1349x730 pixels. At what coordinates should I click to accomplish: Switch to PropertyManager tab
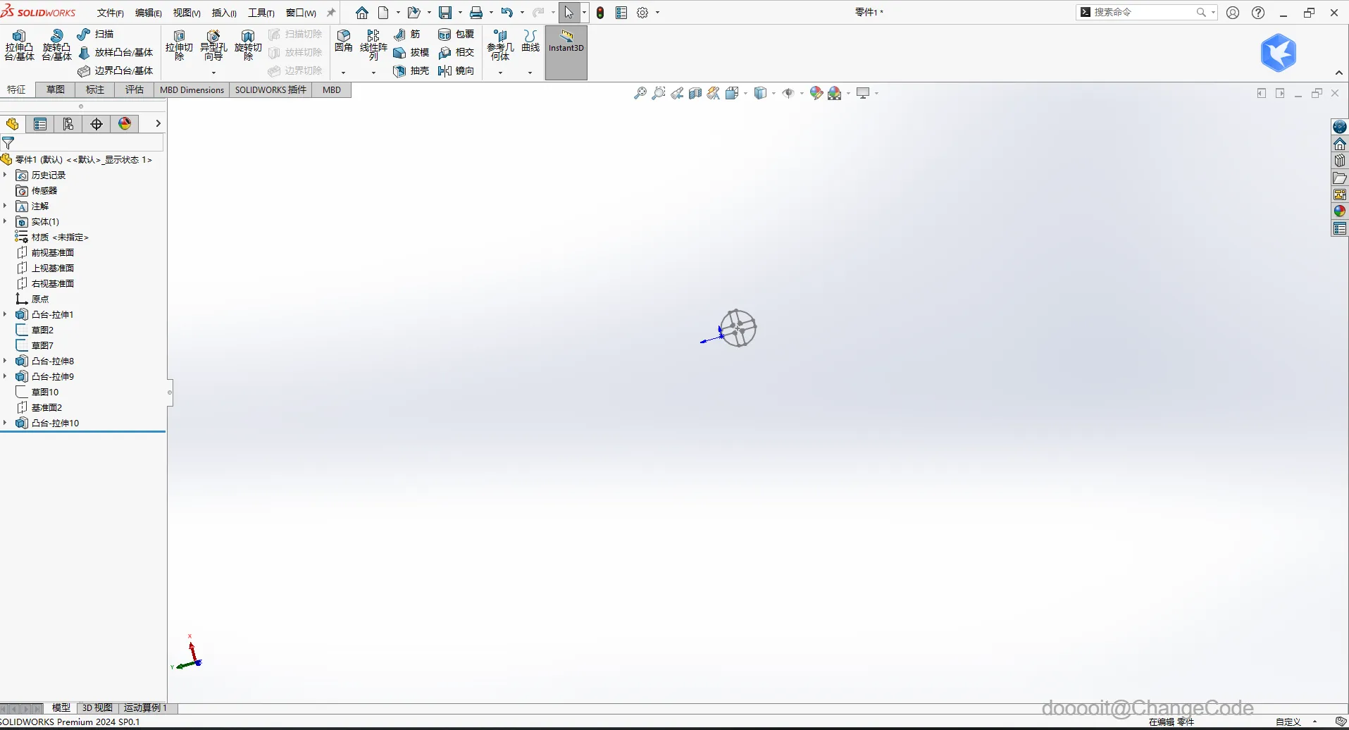[x=40, y=124]
